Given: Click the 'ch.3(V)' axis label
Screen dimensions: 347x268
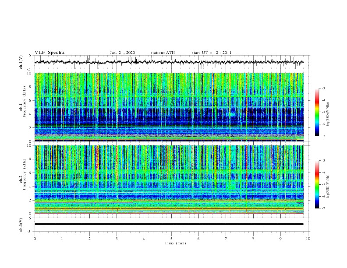Looking at the screenshot, I should pos(21,225).
